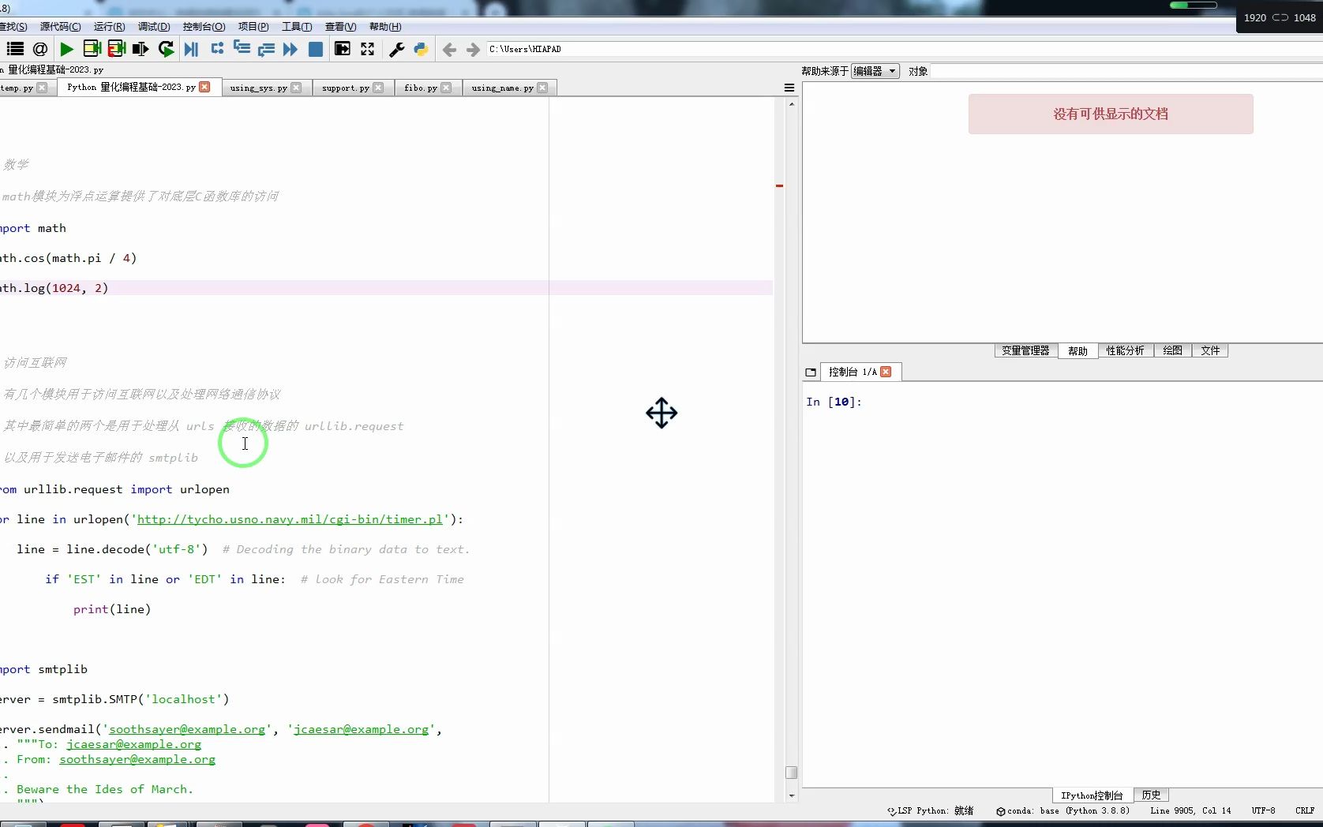Close the using_name.py tab

click(x=542, y=88)
